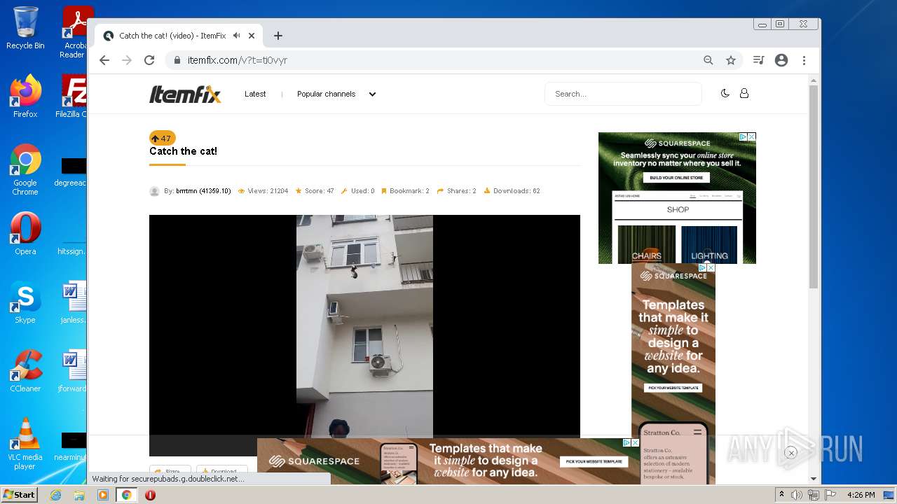The height and width of the screenshot is (504, 897).
Task: Open the Chrome profile icon
Action: click(781, 60)
